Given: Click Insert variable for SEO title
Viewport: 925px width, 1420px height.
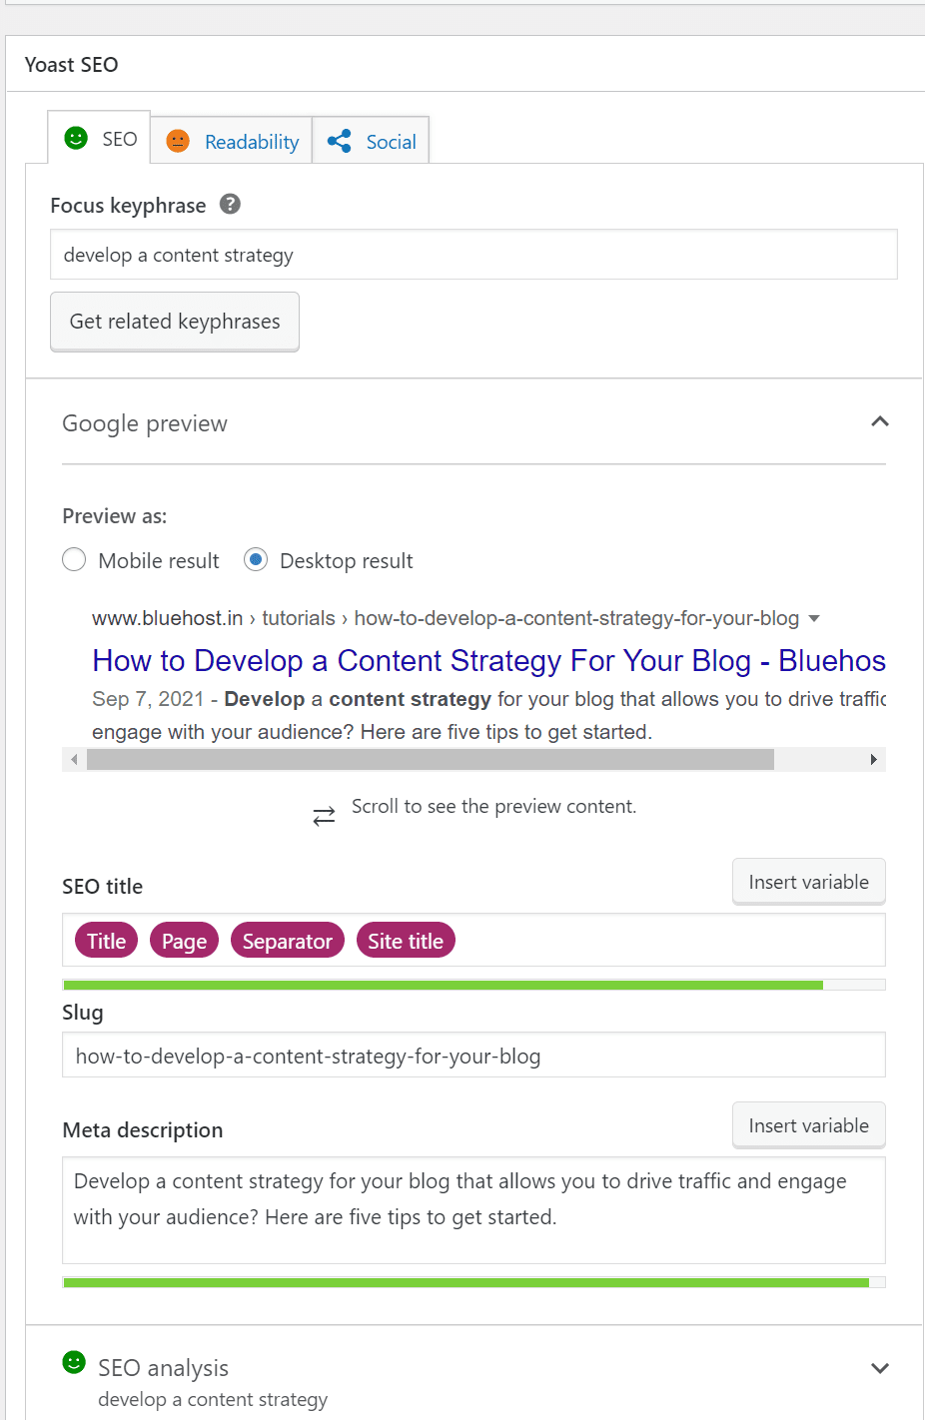Looking at the screenshot, I should 809,882.
